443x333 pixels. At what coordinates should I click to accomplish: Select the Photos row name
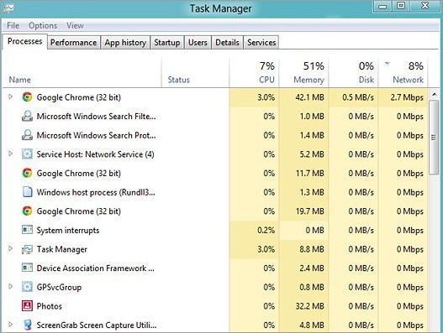(49, 306)
